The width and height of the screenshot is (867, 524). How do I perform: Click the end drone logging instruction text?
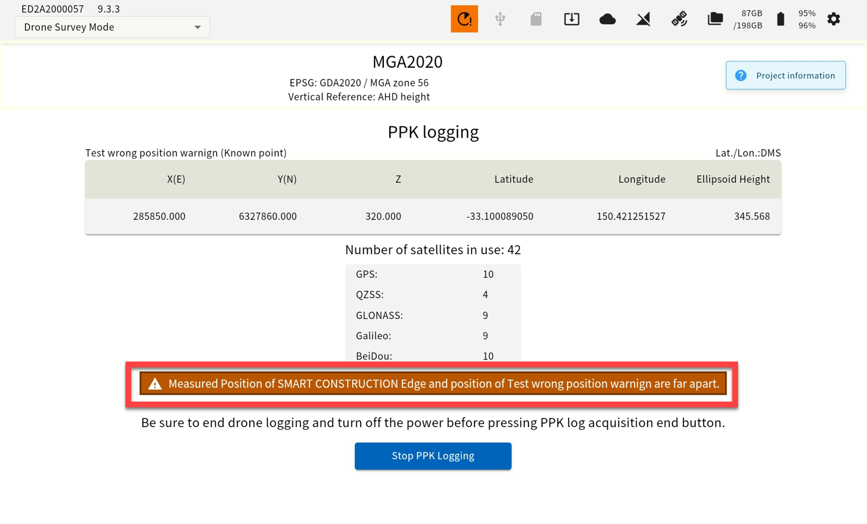point(433,423)
